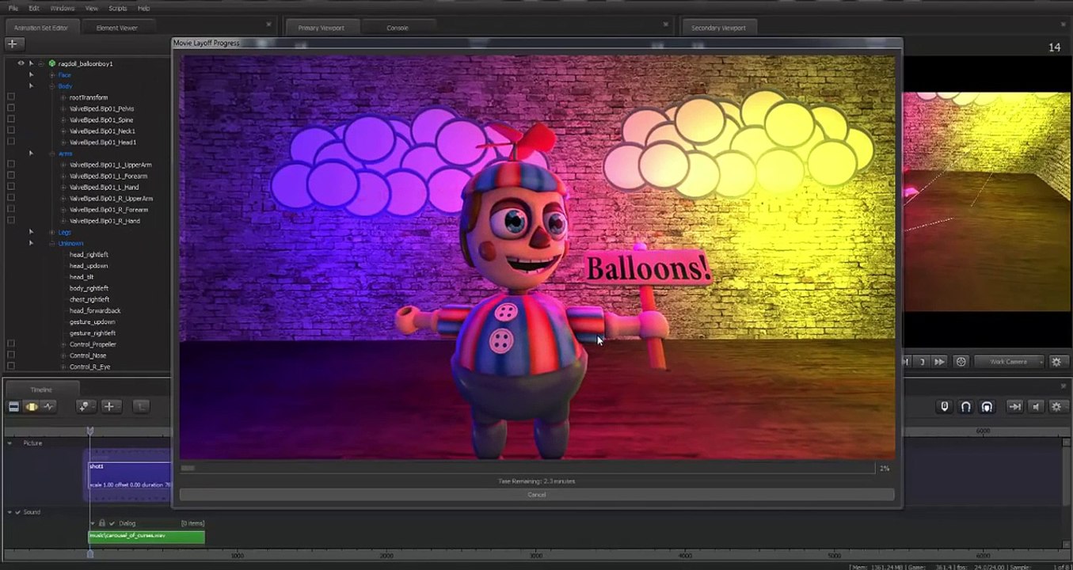Collapse the Sound track

10,512
